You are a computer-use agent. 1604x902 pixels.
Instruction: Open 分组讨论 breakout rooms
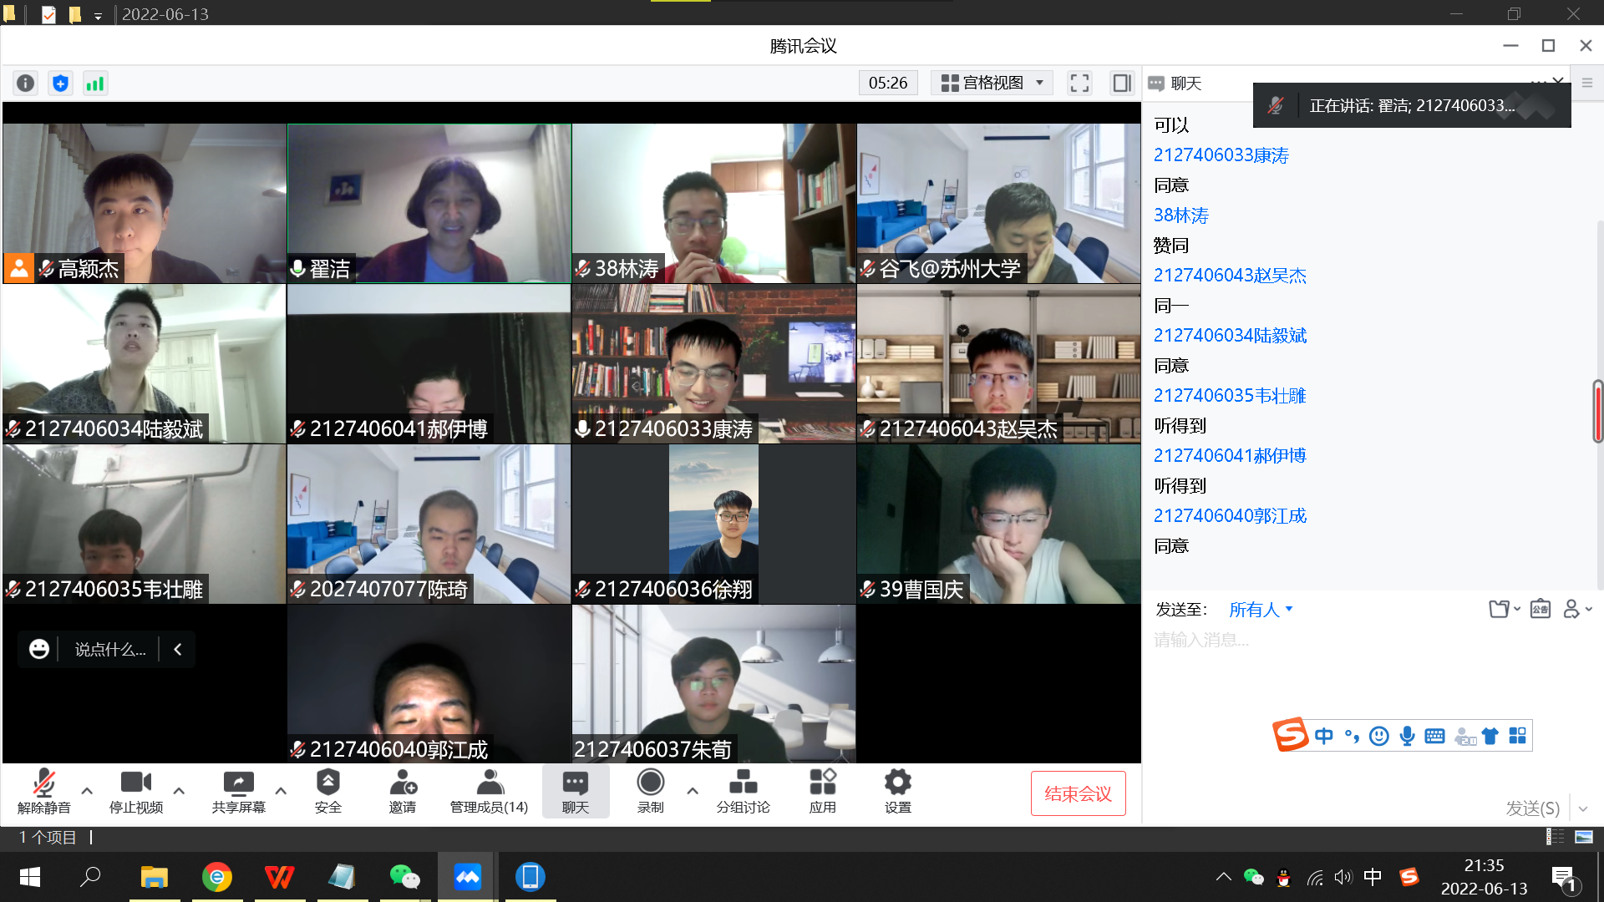coord(743,790)
